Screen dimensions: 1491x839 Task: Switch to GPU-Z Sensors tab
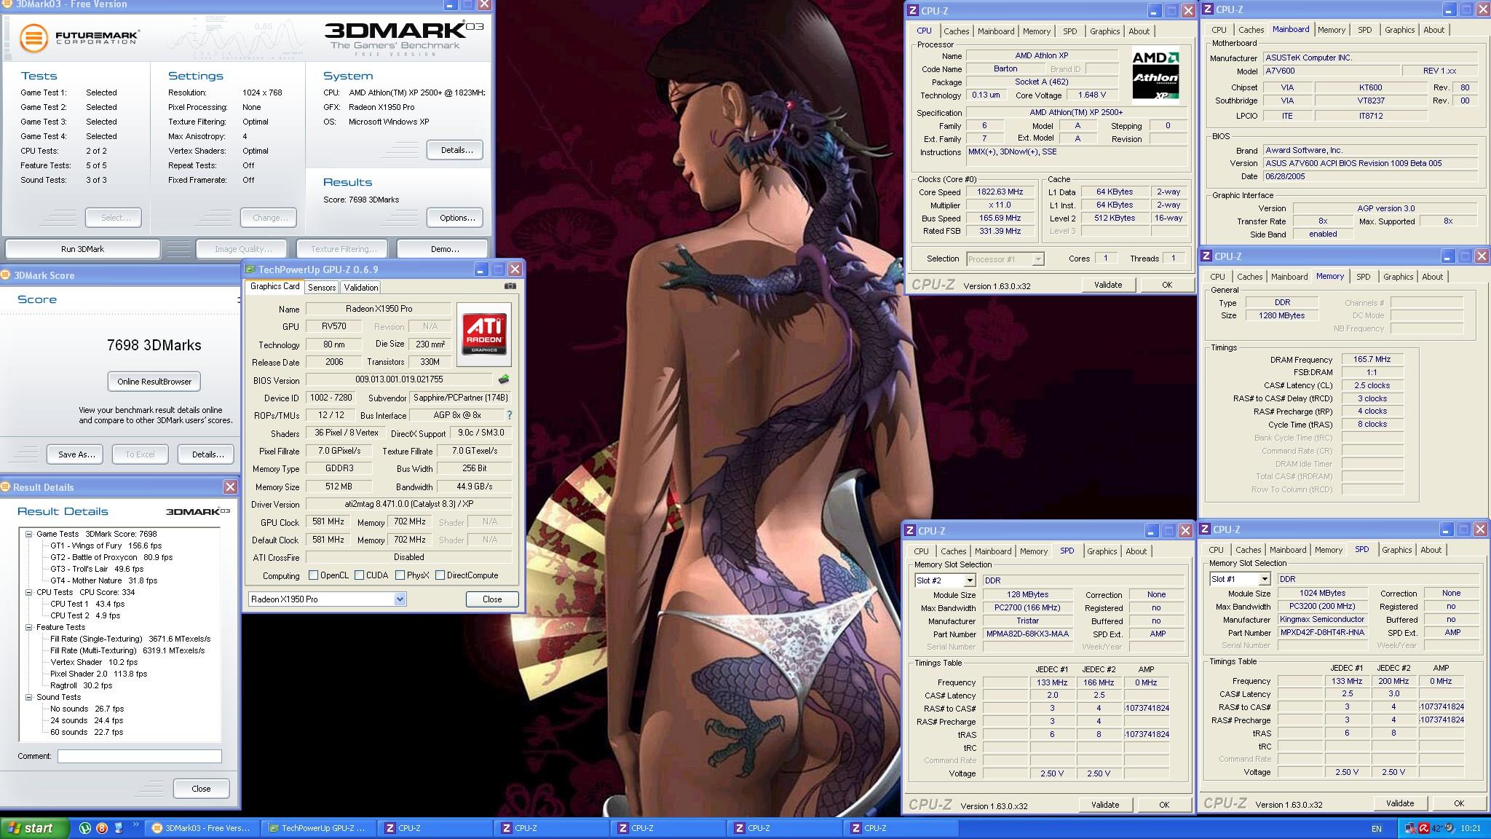click(x=322, y=288)
